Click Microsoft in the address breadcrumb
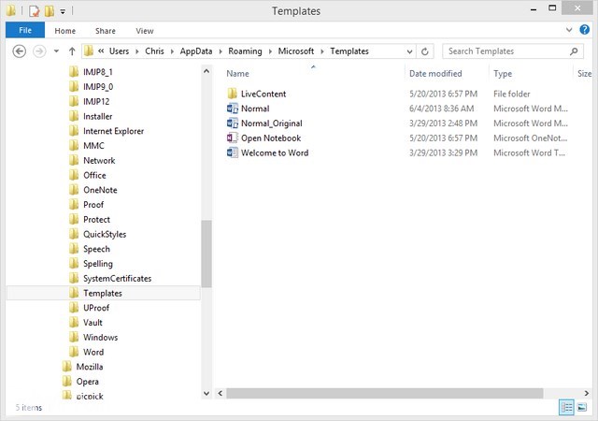This screenshot has height=421, width=598. (x=296, y=51)
